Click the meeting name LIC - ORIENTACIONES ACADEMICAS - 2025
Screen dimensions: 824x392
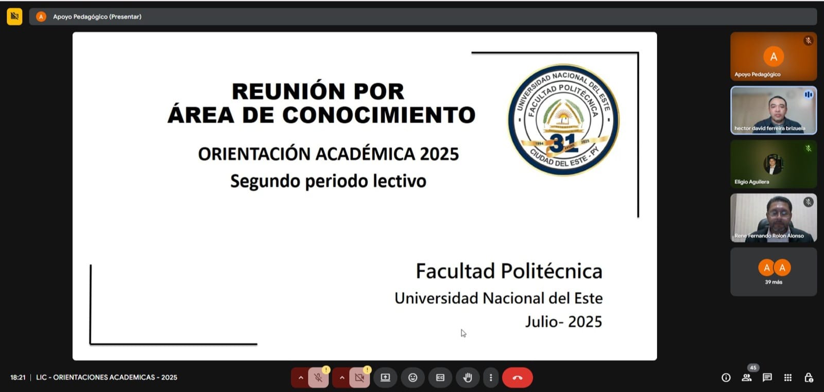(x=107, y=378)
